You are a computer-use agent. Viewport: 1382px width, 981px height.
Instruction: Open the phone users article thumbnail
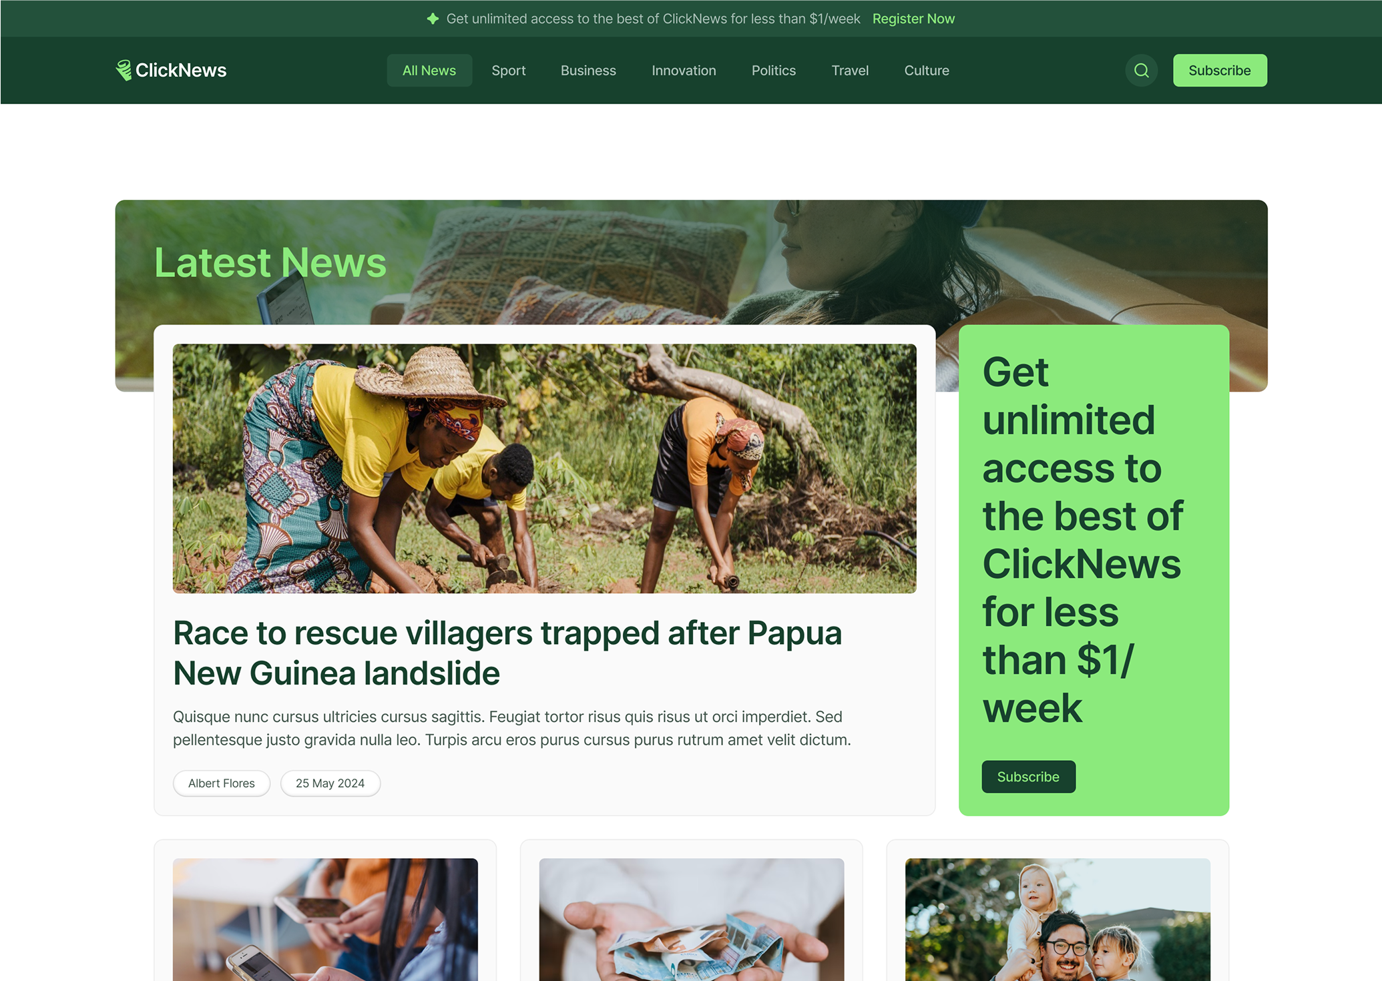[x=325, y=920]
